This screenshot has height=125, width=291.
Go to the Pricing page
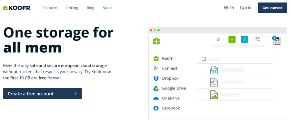[x=72, y=8]
